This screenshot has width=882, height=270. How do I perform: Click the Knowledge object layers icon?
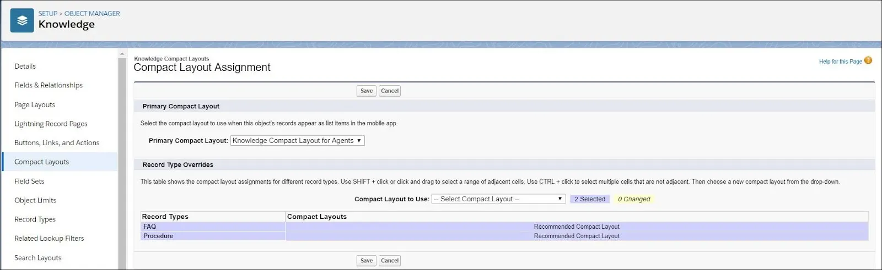(22, 21)
